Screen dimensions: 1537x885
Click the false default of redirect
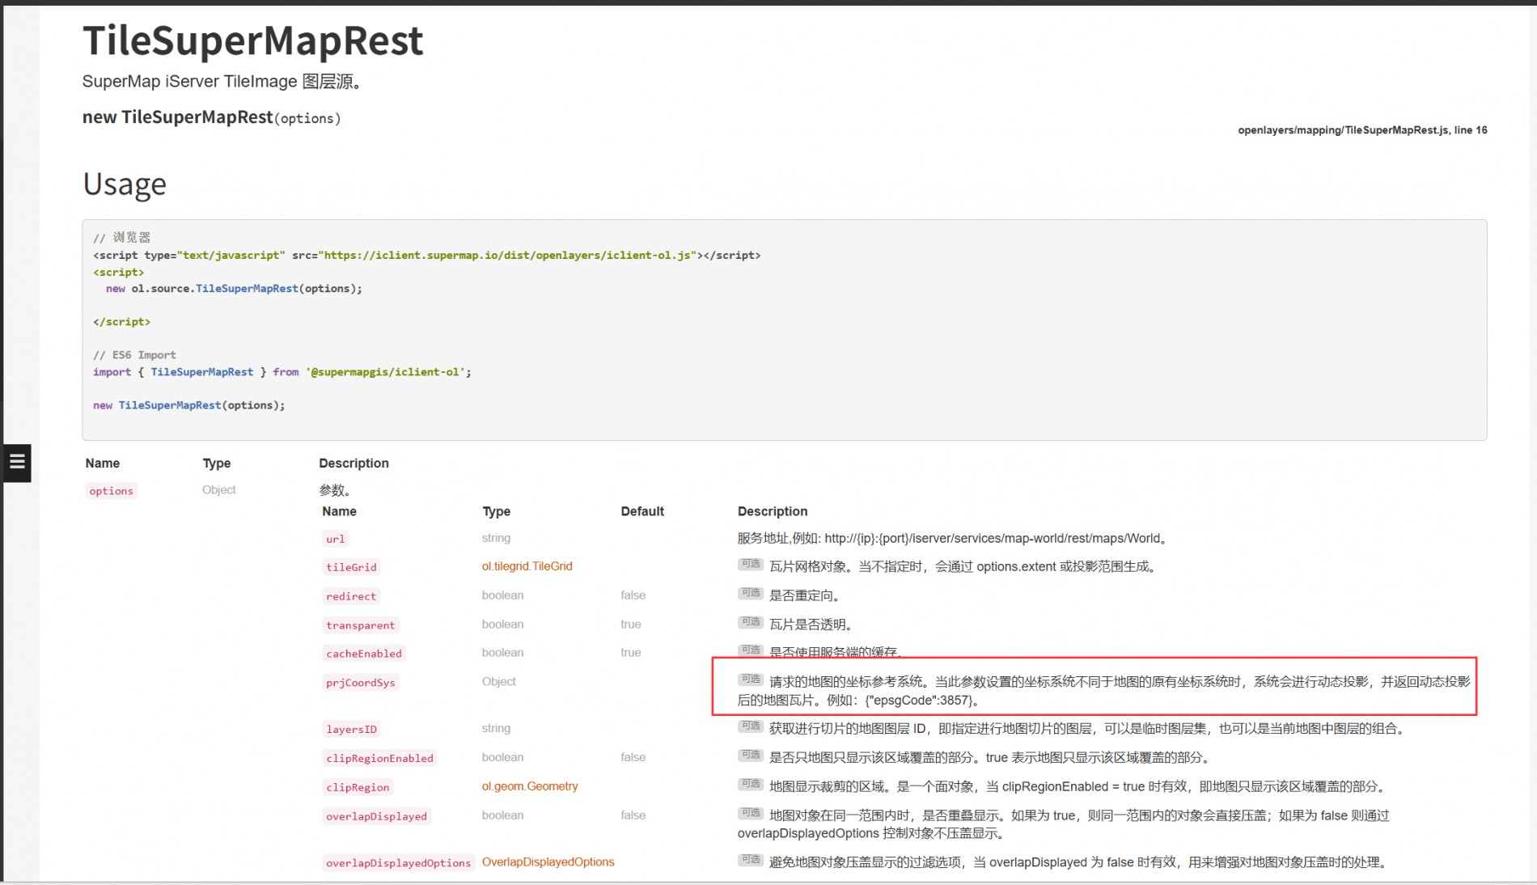click(633, 595)
